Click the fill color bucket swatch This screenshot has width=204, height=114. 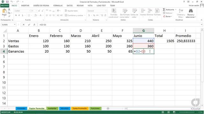click(x=35, y=16)
